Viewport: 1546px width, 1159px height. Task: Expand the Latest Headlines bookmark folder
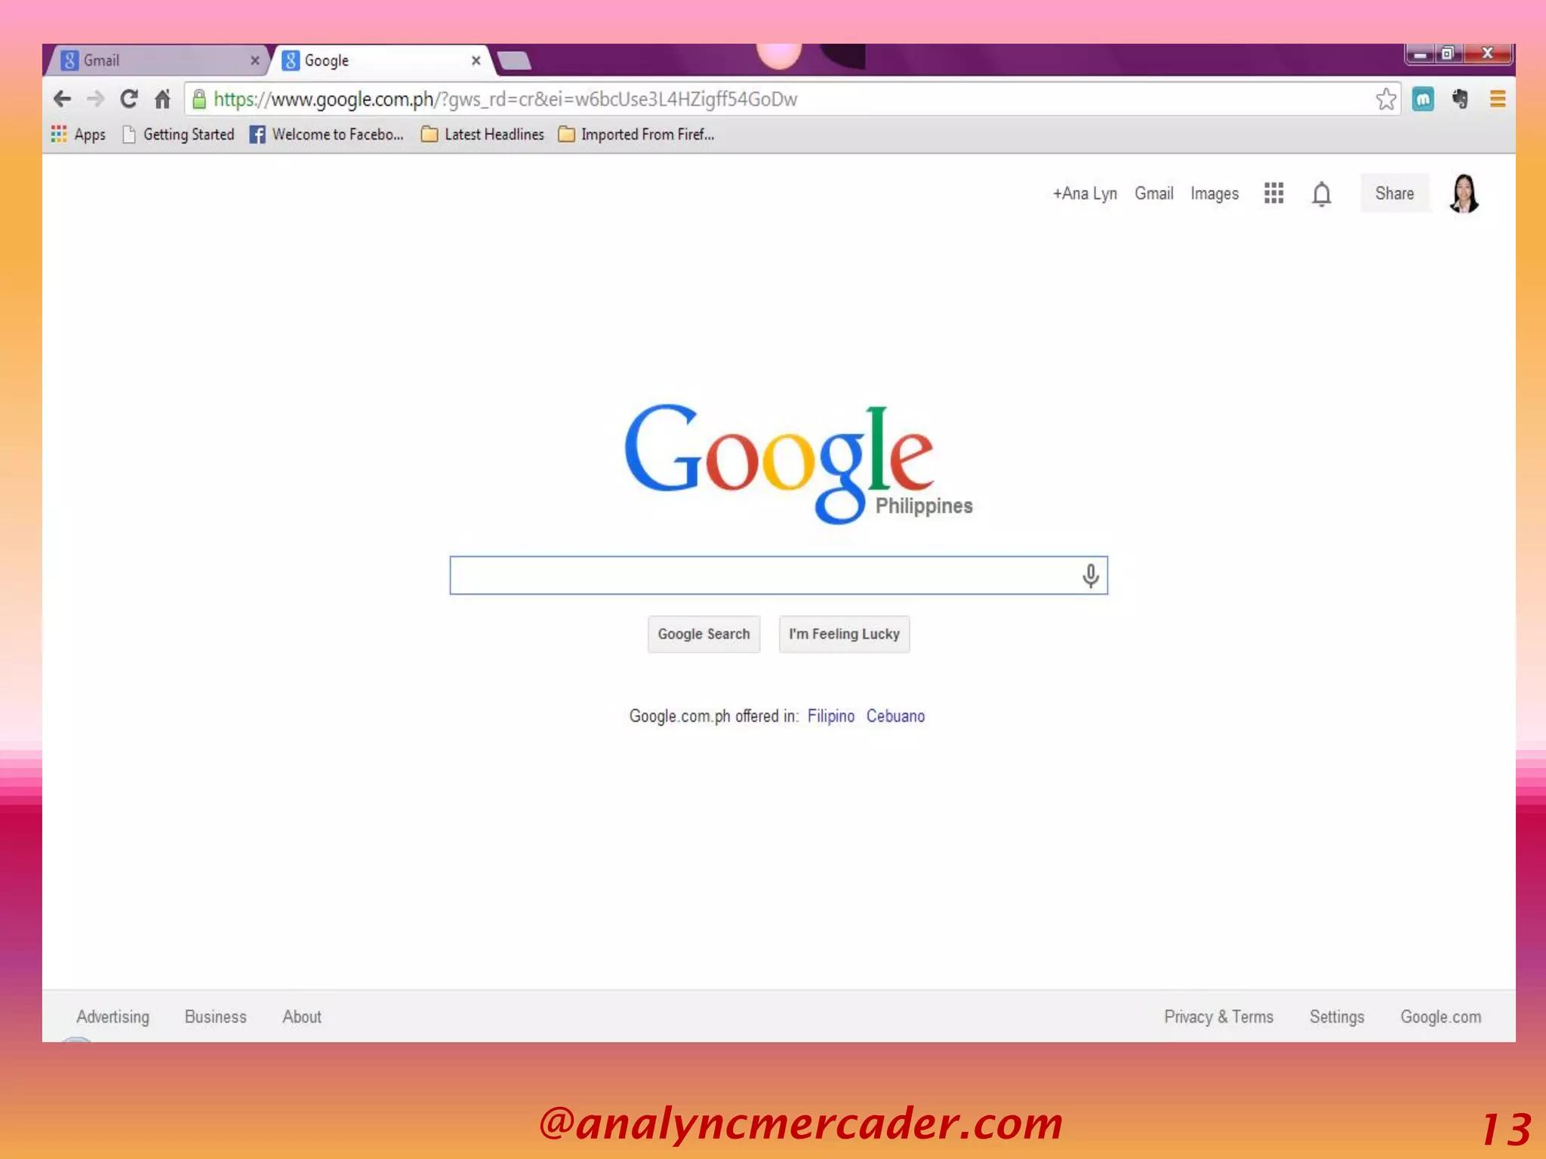click(482, 134)
